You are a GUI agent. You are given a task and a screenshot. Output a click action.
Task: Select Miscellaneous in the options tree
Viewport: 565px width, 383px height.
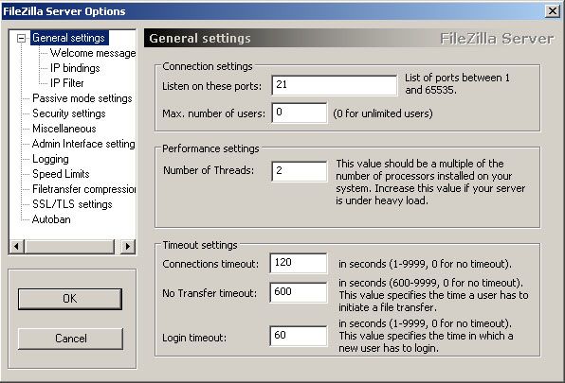coord(64,129)
